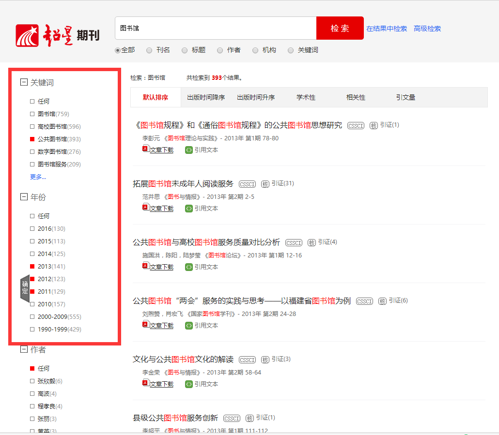Check the 高校图书馆 keyword checkbox
The width and height of the screenshot is (499, 435).
[x=32, y=127]
